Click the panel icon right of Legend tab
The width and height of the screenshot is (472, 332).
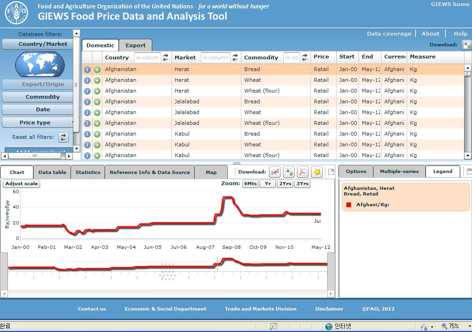tap(469, 171)
